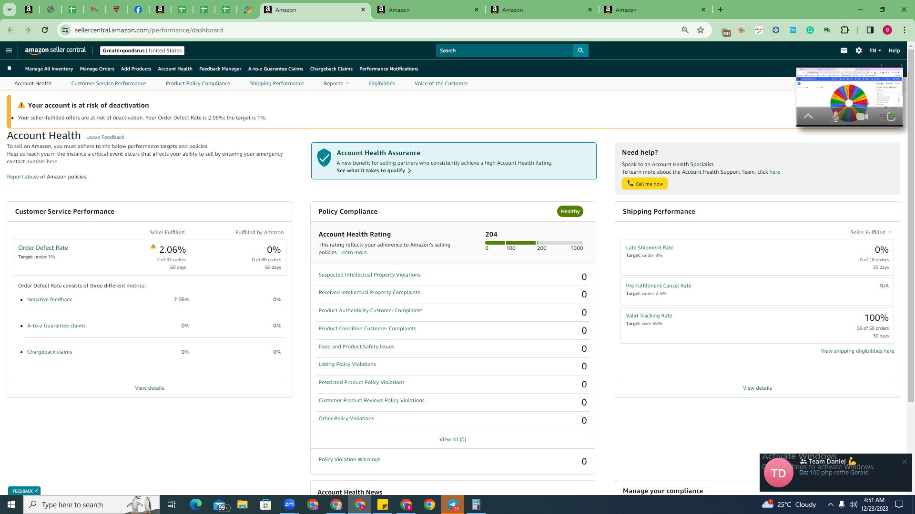Focus the Seller Central search field
915x514 pixels.
pos(504,50)
